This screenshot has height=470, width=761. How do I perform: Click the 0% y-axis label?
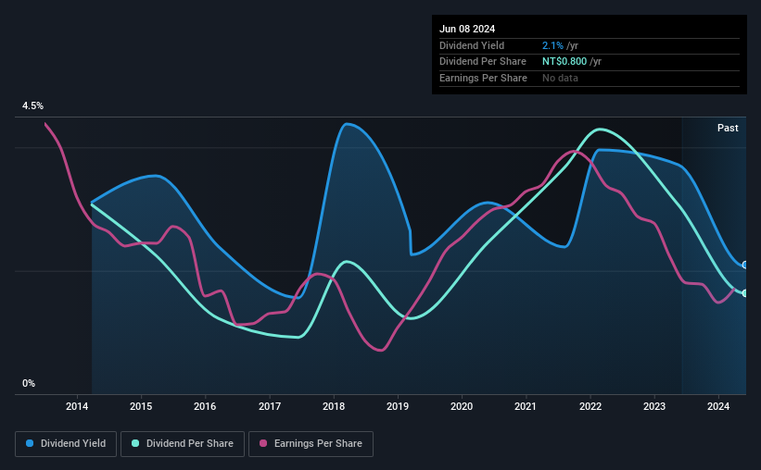click(x=29, y=383)
